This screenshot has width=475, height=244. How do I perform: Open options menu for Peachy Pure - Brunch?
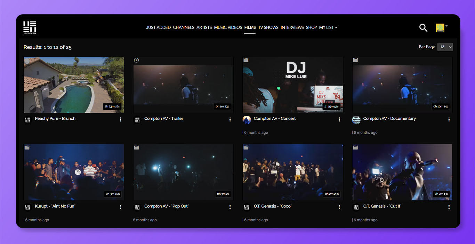[x=121, y=119]
